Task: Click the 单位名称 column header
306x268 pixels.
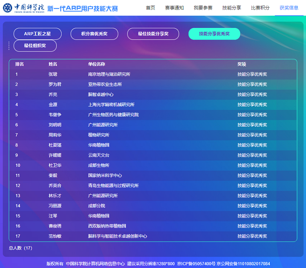Action: [96, 64]
